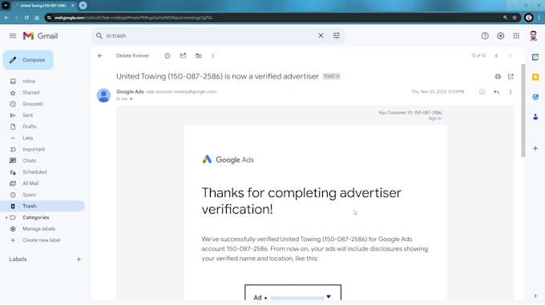Screen dimensions: 545x306
Task: Open Contacts side panel
Action: (535, 117)
